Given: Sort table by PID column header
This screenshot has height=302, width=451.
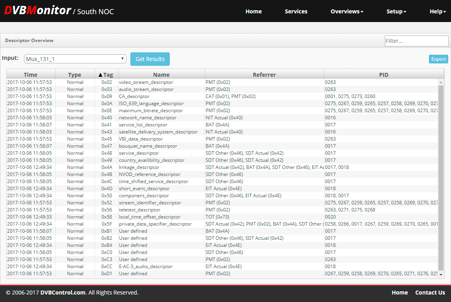Looking at the screenshot, I should pos(384,75).
